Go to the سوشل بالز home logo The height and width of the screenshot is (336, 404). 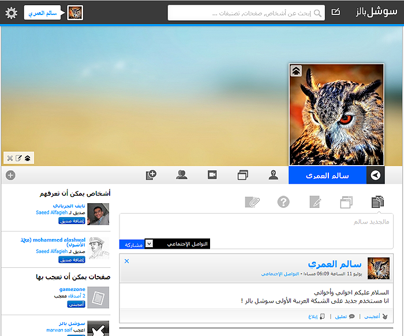[x=376, y=12]
